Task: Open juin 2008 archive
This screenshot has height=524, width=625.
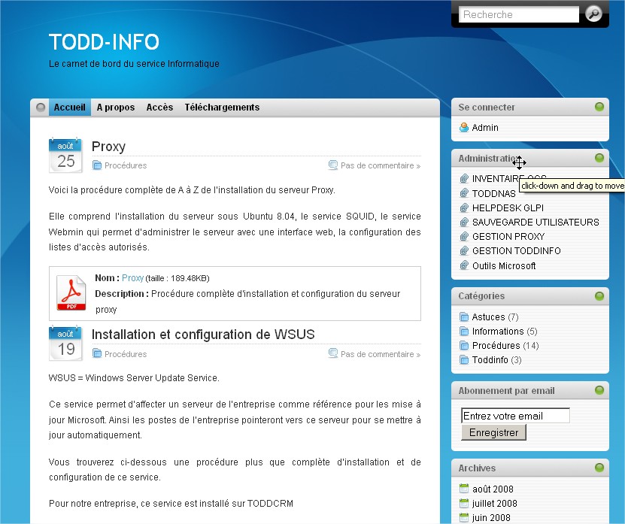Action: pyautogui.click(x=491, y=518)
